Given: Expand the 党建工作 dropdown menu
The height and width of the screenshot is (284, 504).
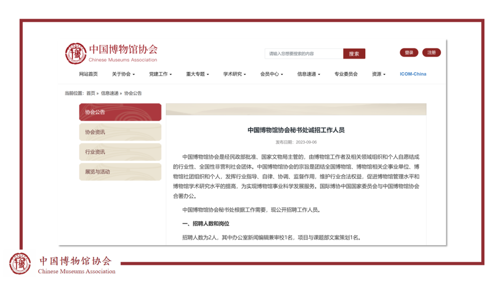Looking at the screenshot, I should click(x=161, y=74).
